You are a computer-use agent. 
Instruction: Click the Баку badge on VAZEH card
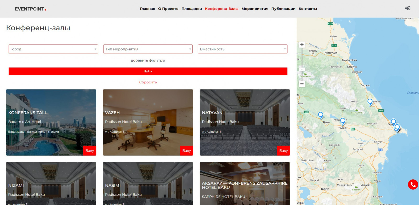(x=186, y=151)
